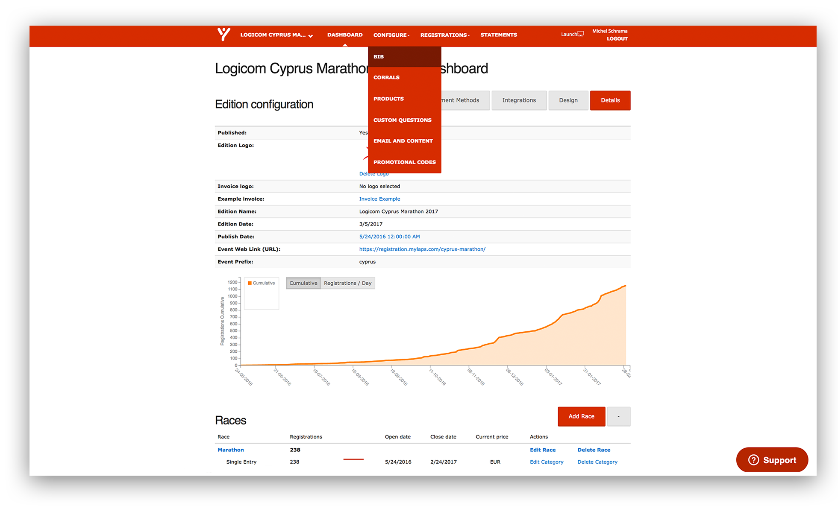Click the Support question mark icon

click(x=753, y=460)
